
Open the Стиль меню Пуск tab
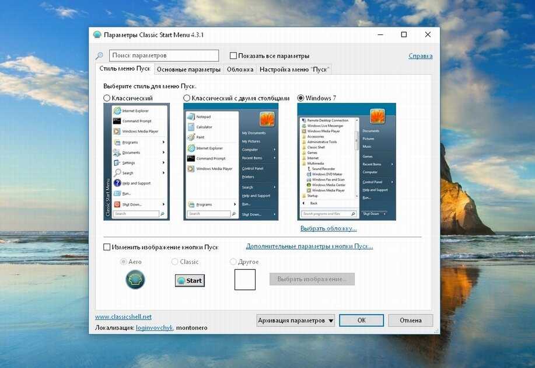click(125, 69)
